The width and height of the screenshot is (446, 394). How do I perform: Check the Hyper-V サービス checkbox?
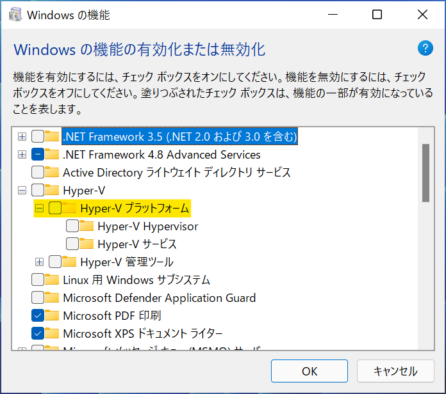pyautogui.click(x=72, y=244)
